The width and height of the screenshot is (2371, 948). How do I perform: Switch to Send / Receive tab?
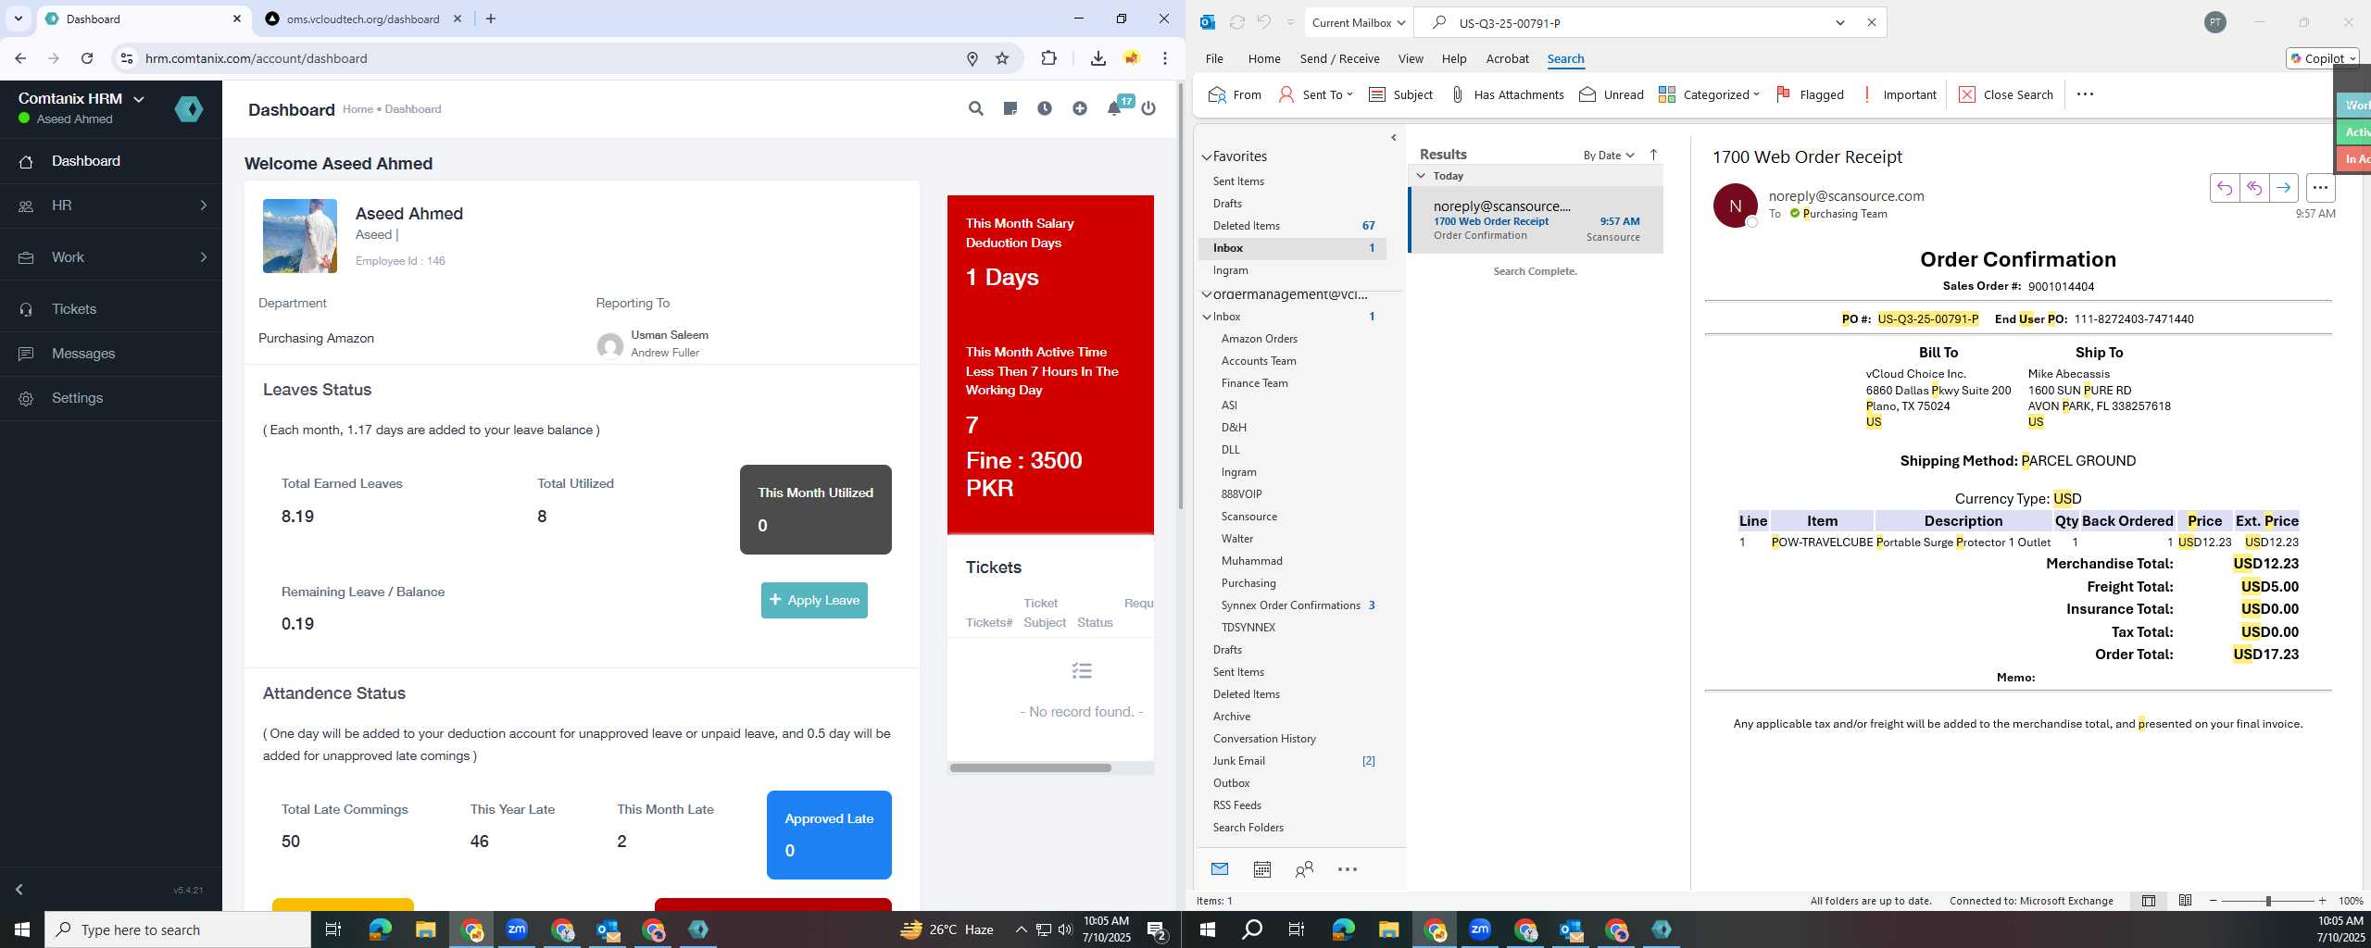click(x=1339, y=58)
